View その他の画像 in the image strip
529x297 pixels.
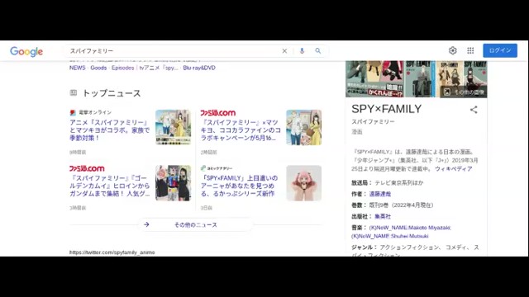(465, 92)
